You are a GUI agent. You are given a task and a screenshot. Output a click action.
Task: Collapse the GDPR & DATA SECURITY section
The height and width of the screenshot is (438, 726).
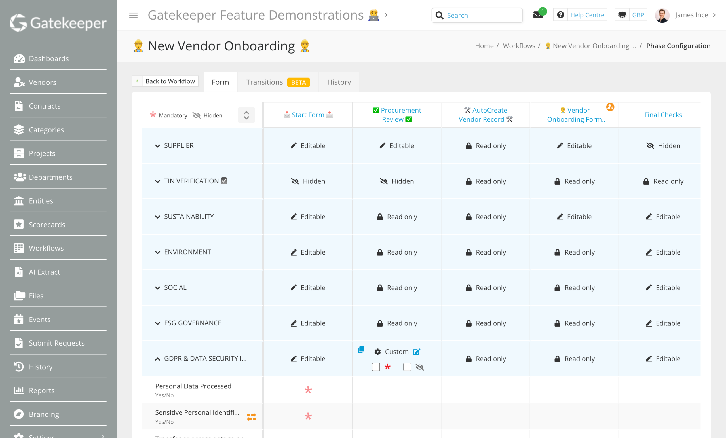158,359
